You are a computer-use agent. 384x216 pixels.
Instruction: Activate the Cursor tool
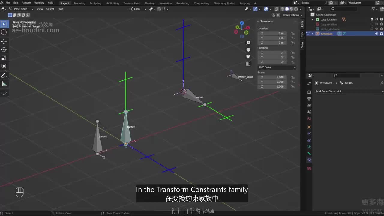pos(4,32)
